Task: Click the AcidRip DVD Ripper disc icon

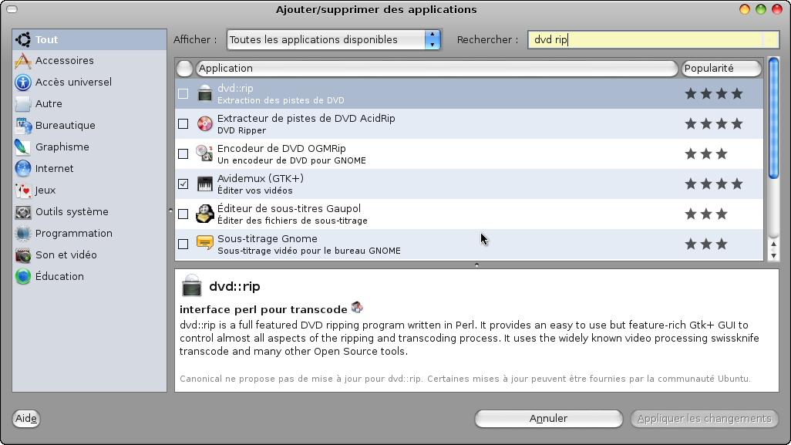Action: click(x=205, y=123)
